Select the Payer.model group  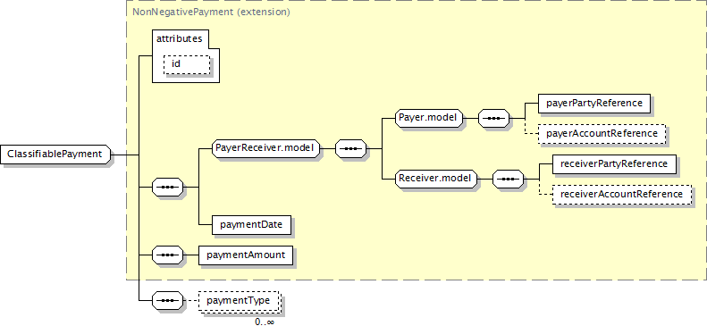point(429,119)
